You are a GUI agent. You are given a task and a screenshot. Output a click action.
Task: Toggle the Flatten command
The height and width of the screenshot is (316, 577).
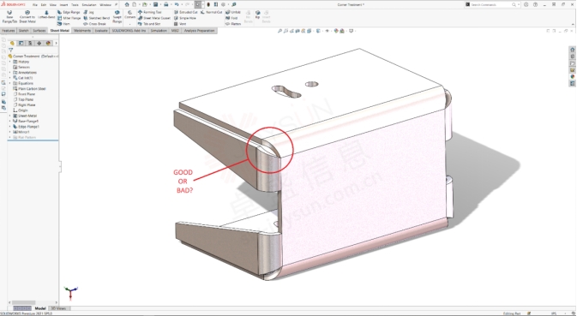pos(233,23)
